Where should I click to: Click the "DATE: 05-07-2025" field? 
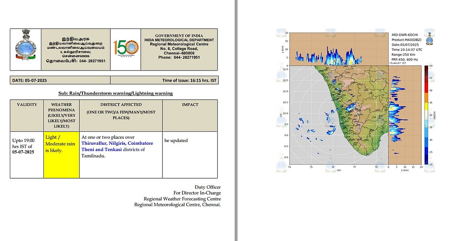(30, 80)
